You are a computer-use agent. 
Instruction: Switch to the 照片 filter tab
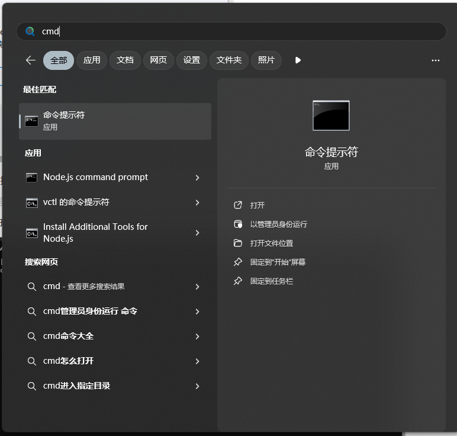coord(266,60)
